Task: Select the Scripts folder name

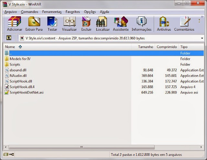Action: click(x=15, y=65)
